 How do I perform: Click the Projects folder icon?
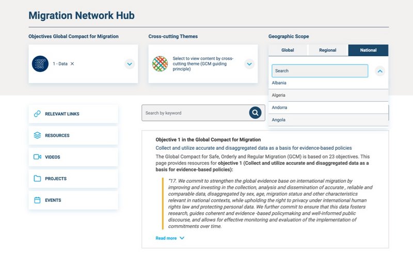click(37, 179)
